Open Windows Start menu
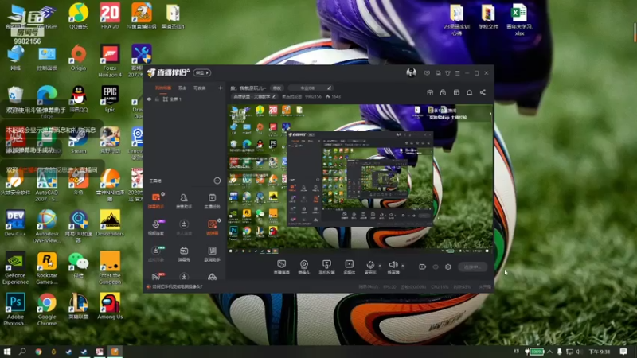Image resolution: width=637 pixels, height=358 pixels. pos(7,352)
